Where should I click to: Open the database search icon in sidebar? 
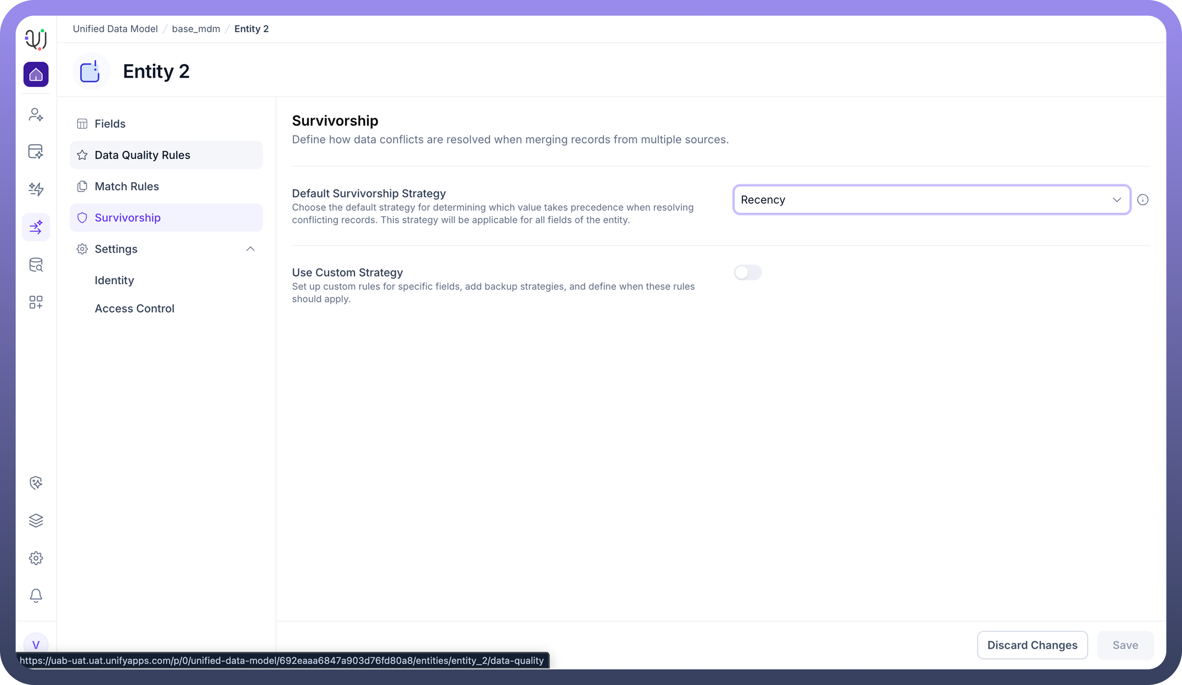point(36,265)
